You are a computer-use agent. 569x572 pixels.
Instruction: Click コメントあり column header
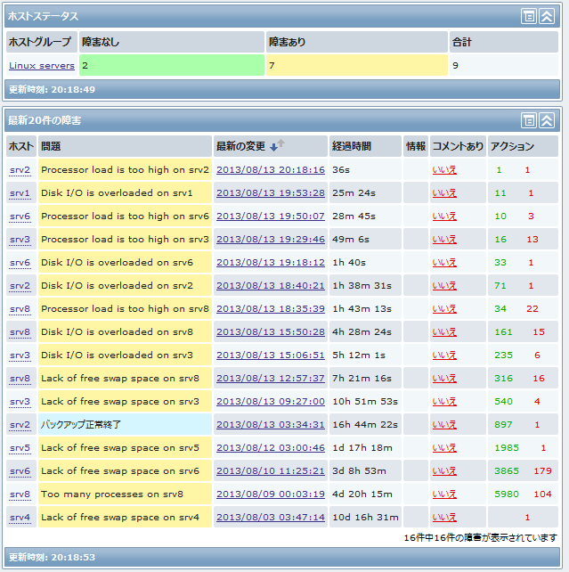[x=458, y=146]
